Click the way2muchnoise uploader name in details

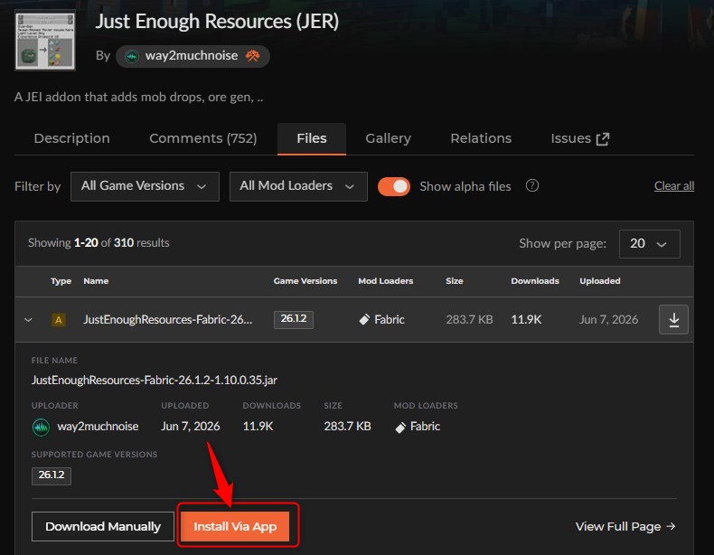98,426
